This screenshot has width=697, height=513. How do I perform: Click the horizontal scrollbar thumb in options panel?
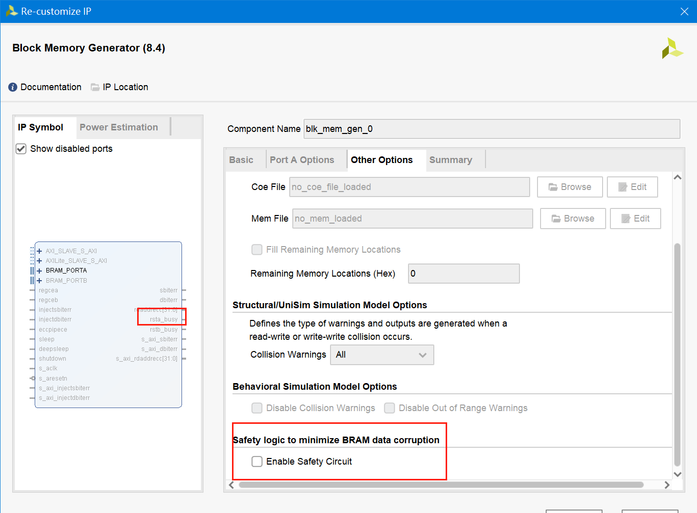coord(441,485)
